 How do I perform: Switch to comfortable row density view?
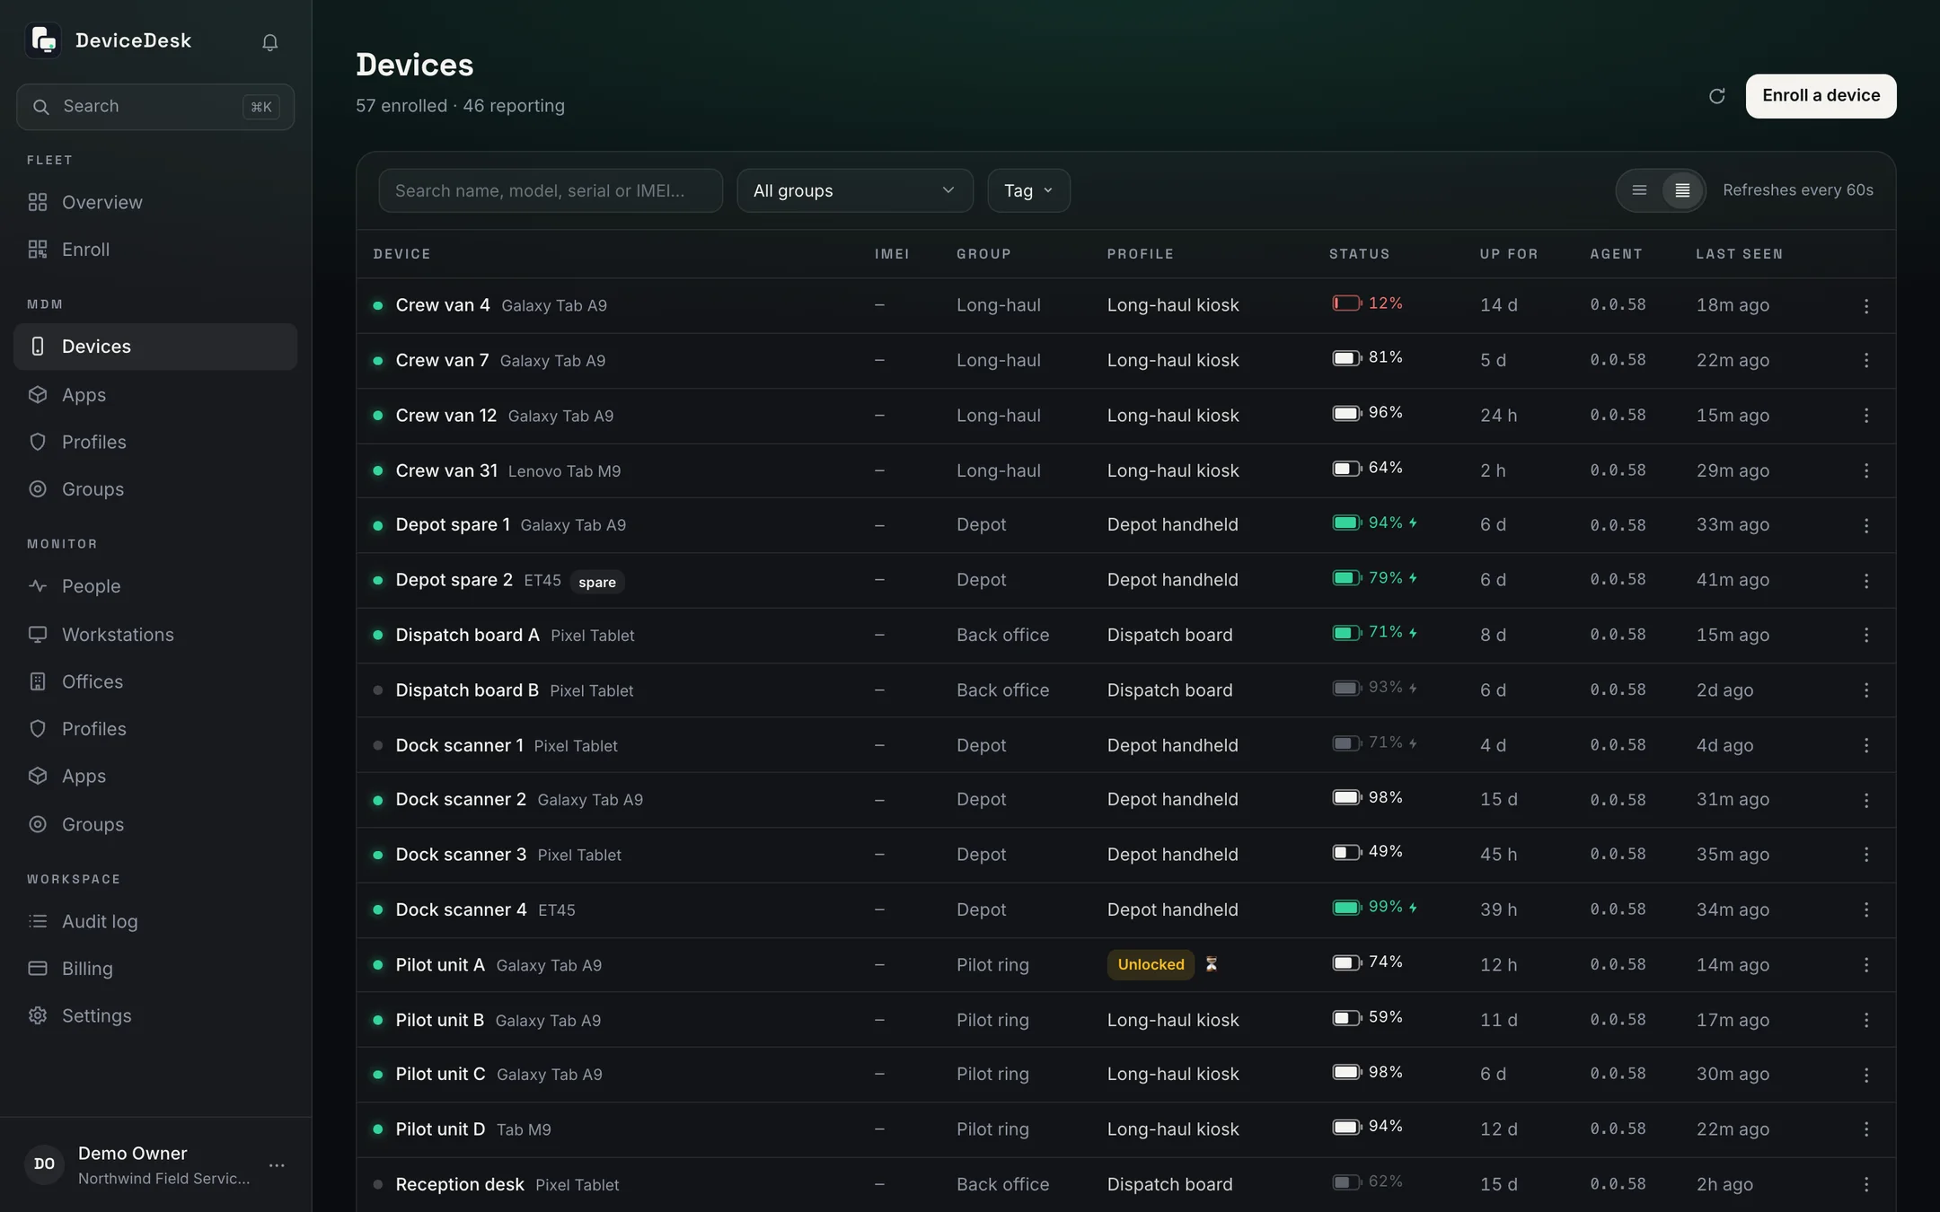1639,190
